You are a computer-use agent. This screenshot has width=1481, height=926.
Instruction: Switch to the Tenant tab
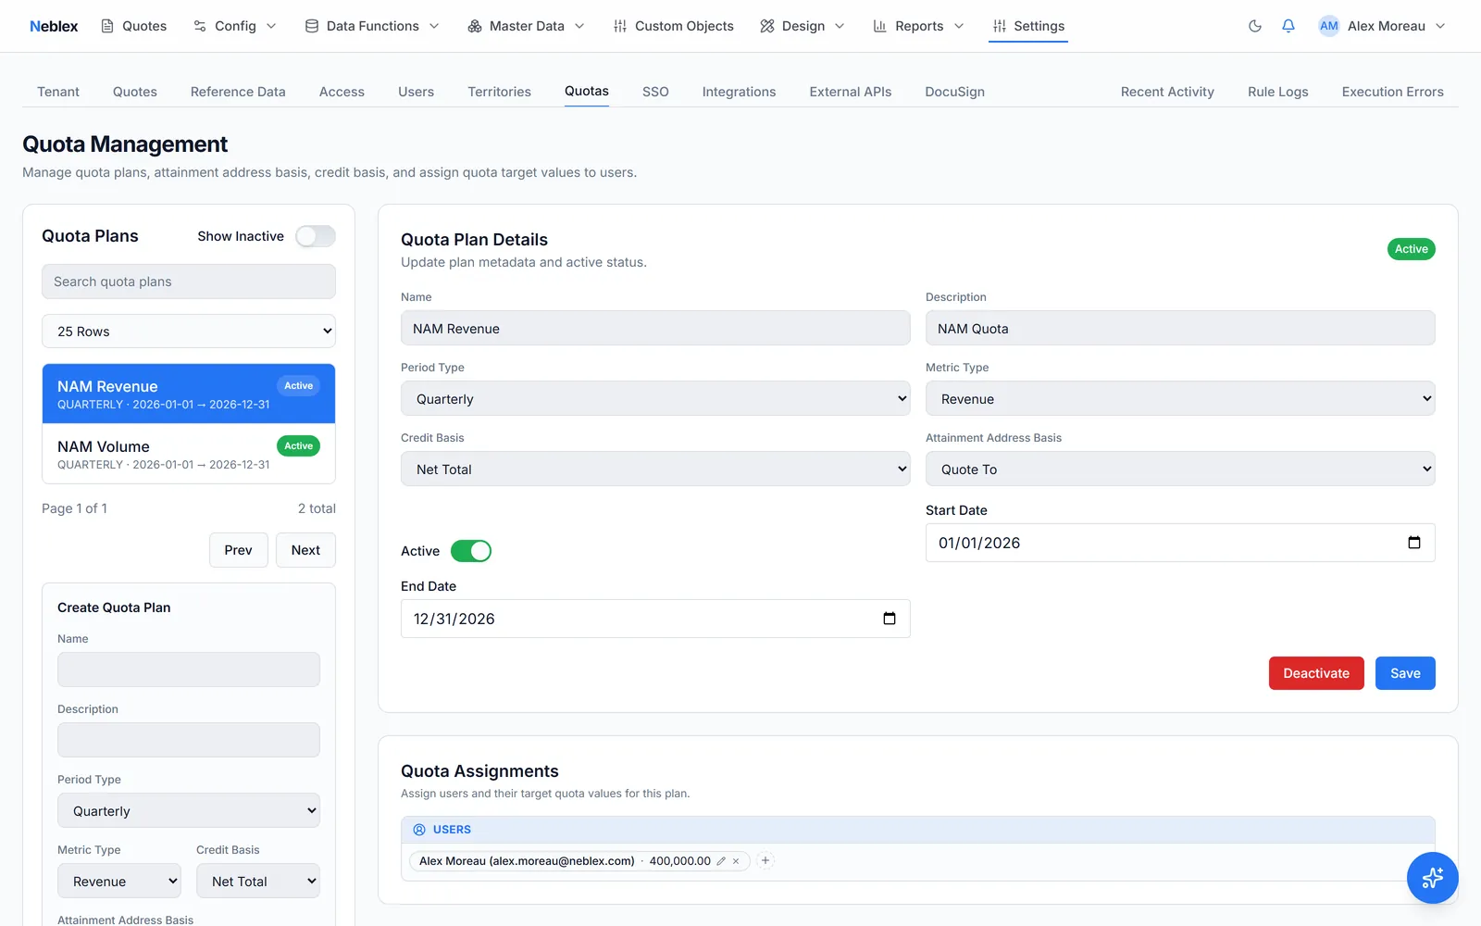point(58,92)
